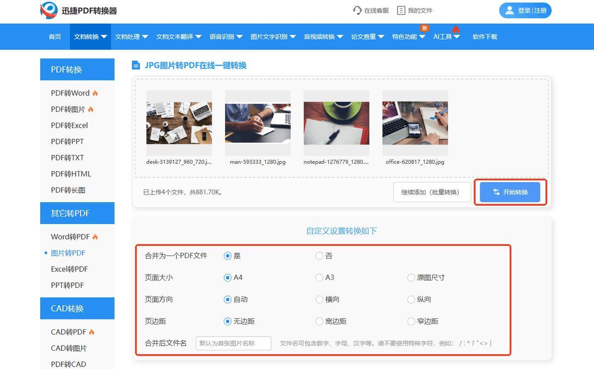Go to the 首页 nav item
The width and height of the screenshot is (594, 369).
(x=55, y=37)
